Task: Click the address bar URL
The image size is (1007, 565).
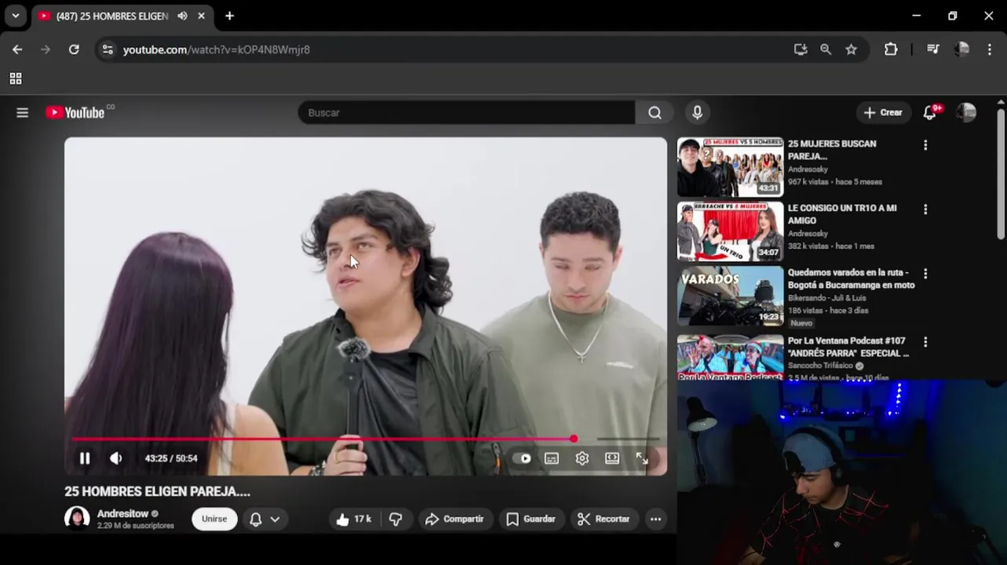Action: 217,49
